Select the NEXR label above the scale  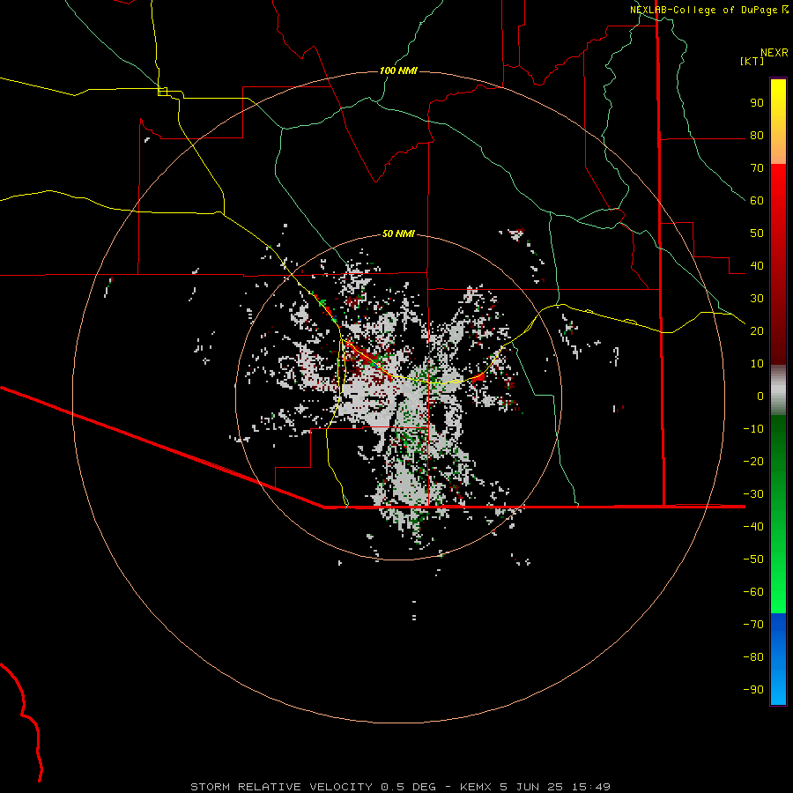point(774,53)
